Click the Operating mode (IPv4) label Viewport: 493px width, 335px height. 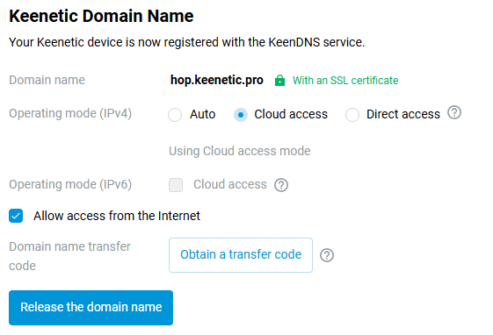coord(70,113)
